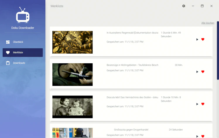This screenshot has height=138, width=219.
Task: Maximize the Doku Downloader window
Action: pyautogui.click(x=202, y=6)
